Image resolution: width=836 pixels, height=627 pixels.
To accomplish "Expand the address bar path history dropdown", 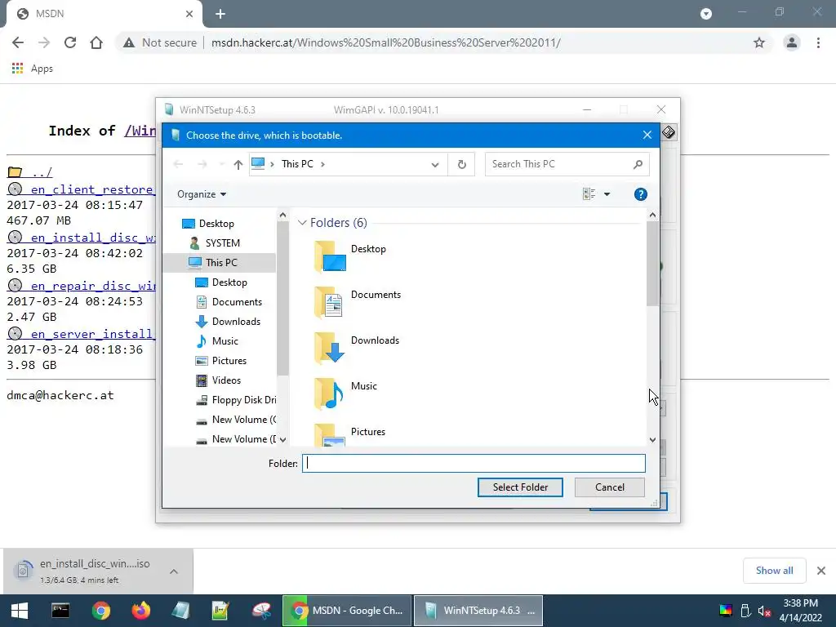I will tap(435, 165).
